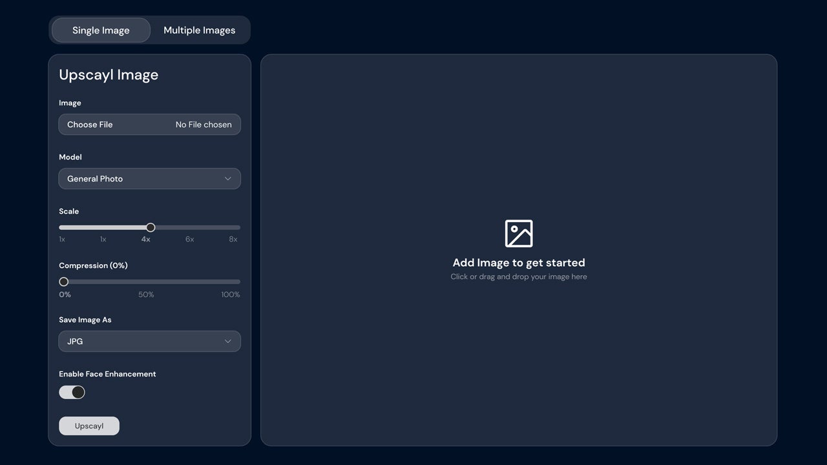Viewport: 827px width, 465px height.
Task: Click the Compression slider handle
Action: click(x=63, y=282)
